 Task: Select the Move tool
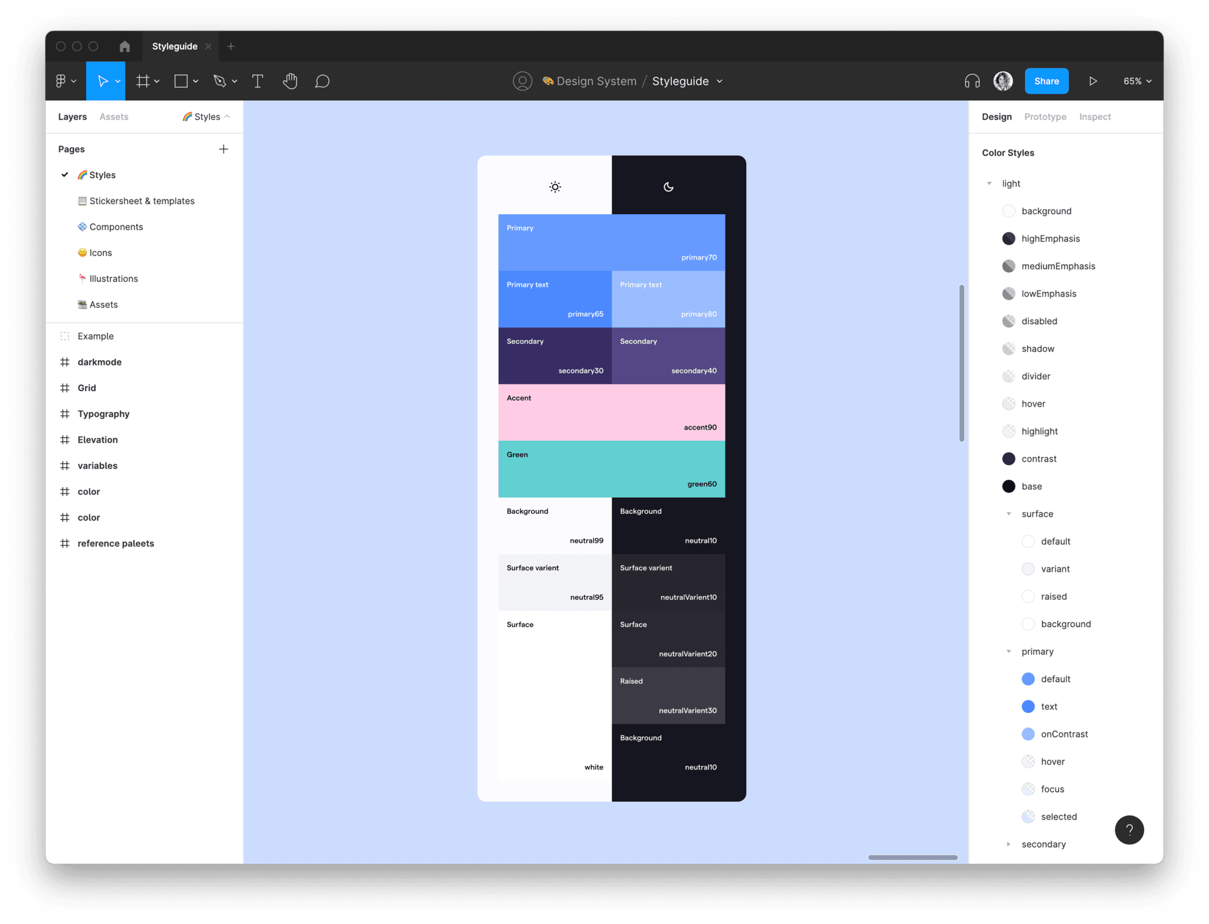coord(103,81)
